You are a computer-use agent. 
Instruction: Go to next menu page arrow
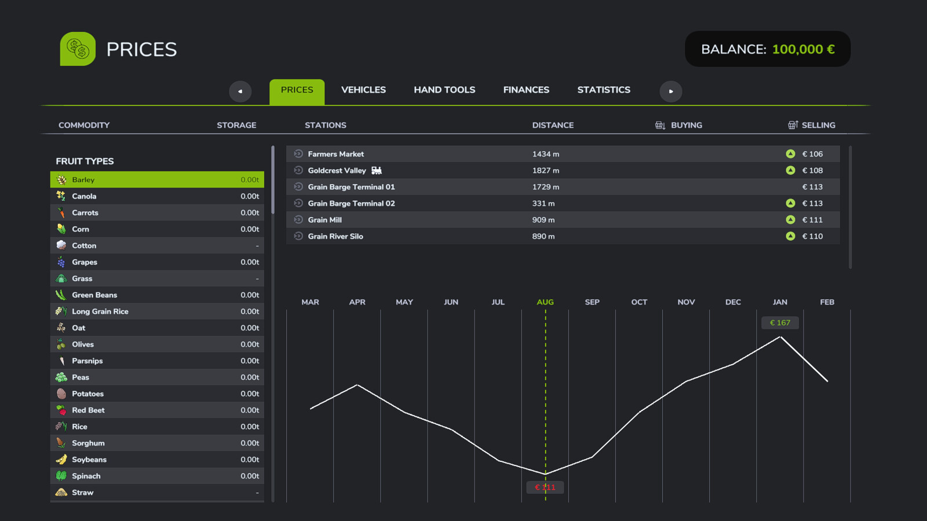tap(671, 91)
